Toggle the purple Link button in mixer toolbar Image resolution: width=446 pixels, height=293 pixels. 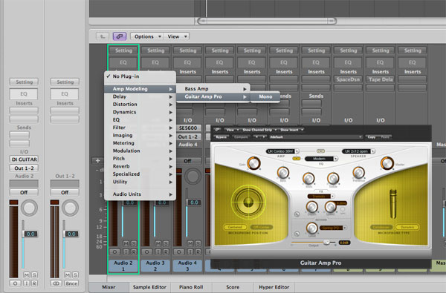point(120,36)
